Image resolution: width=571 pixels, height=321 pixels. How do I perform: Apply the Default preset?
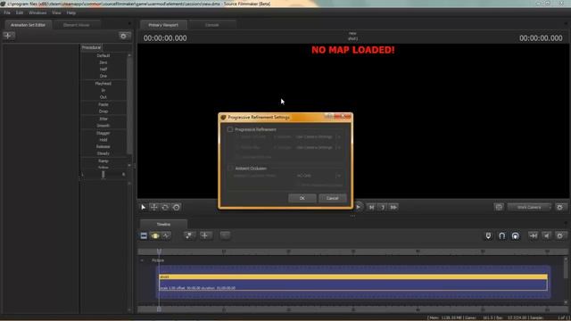click(103, 55)
